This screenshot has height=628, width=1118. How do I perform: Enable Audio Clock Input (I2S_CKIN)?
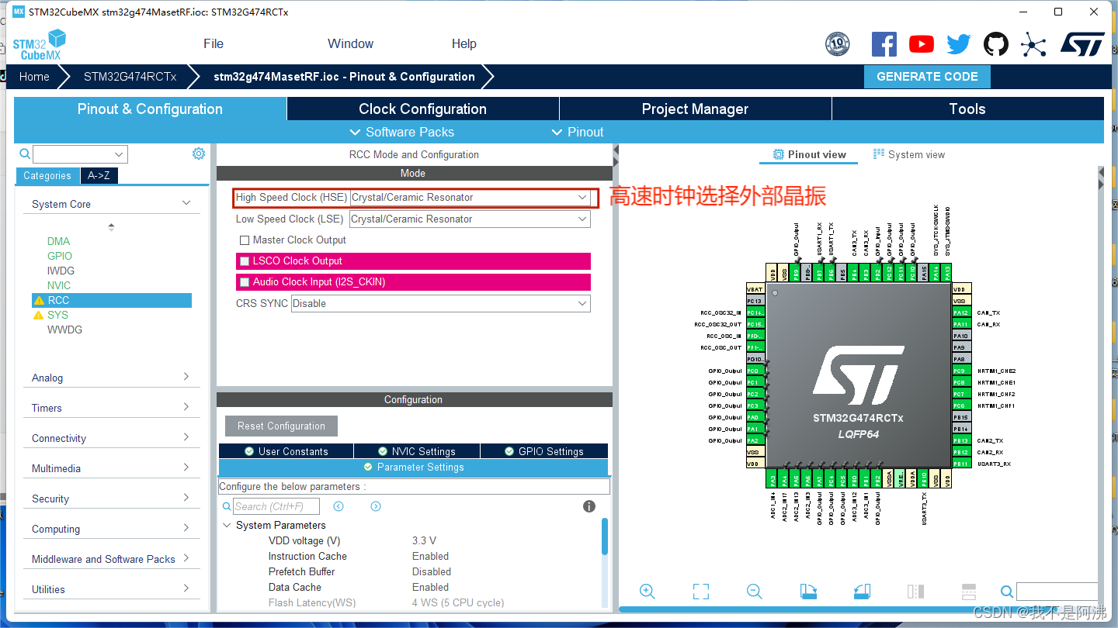245,281
